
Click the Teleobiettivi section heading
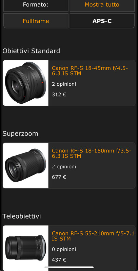pyautogui.click(x=22, y=216)
